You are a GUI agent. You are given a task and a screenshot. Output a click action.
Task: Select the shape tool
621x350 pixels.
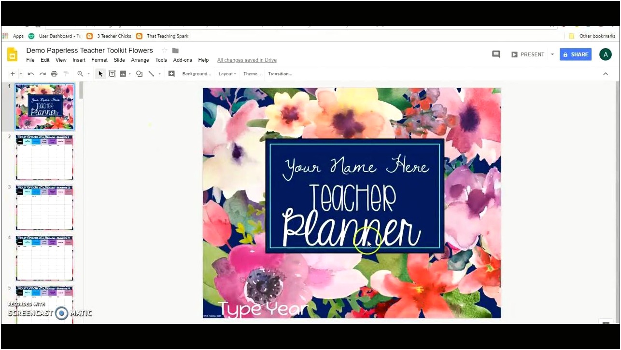(x=139, y=74)
